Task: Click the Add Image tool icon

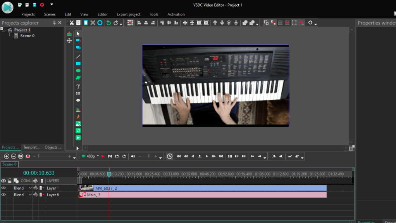Action: 78,124
